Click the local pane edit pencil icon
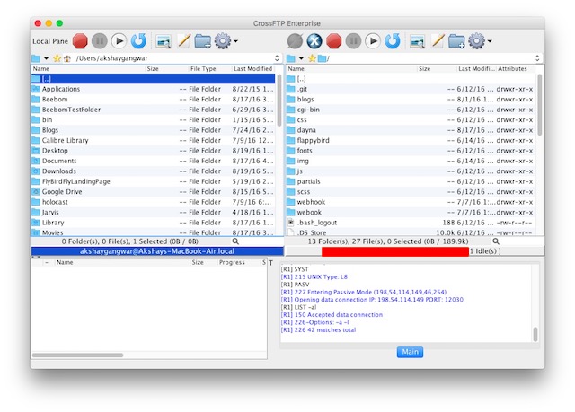Screen dimensions: 575x412 183,41
